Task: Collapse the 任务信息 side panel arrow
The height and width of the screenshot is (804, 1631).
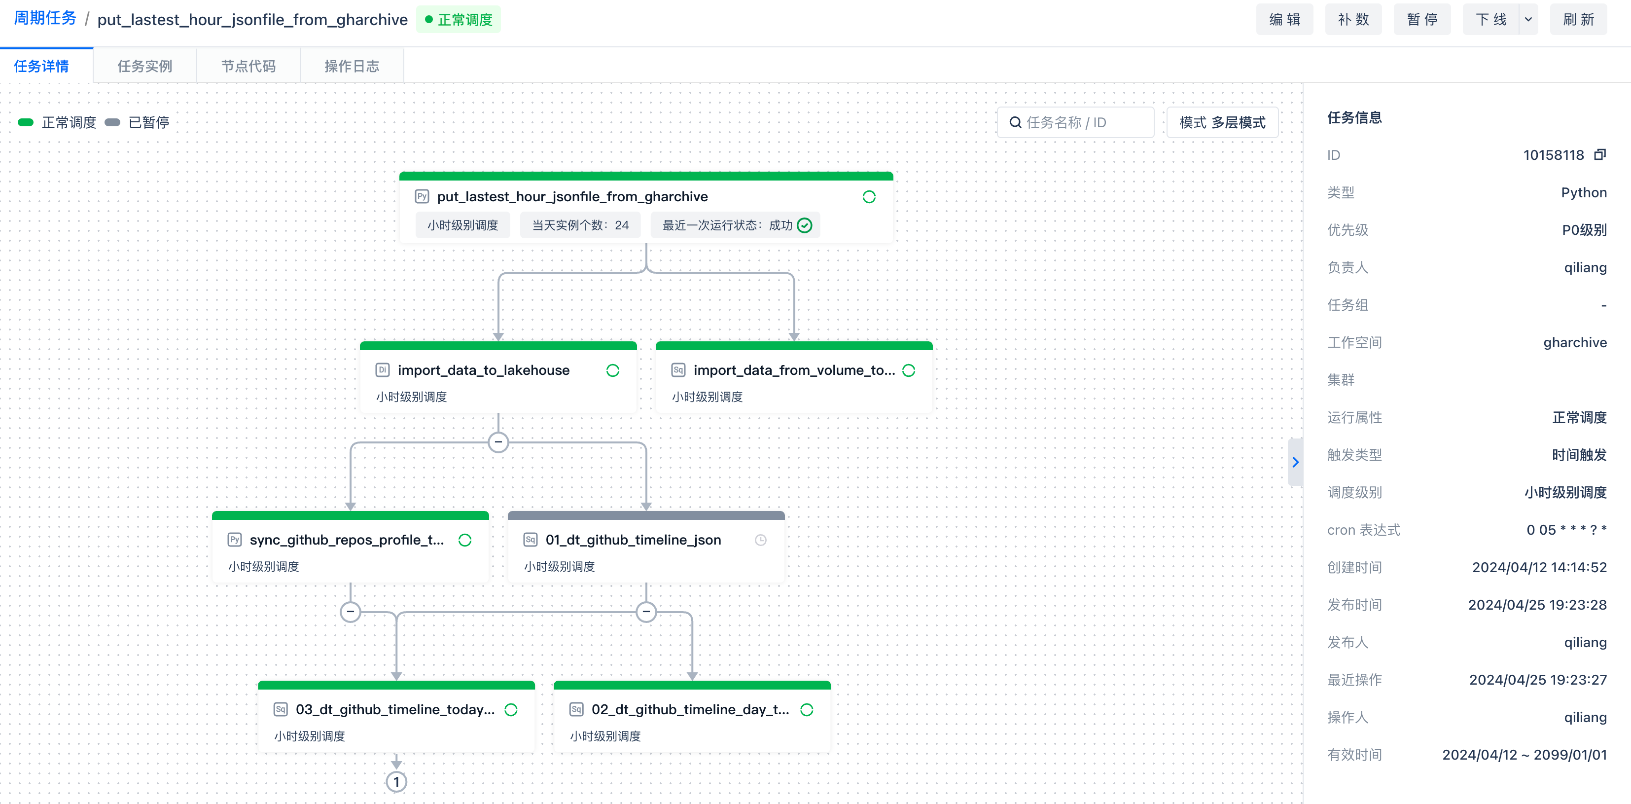Action: click(1295, 462)
